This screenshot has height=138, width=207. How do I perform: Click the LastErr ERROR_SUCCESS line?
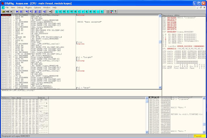186,46
